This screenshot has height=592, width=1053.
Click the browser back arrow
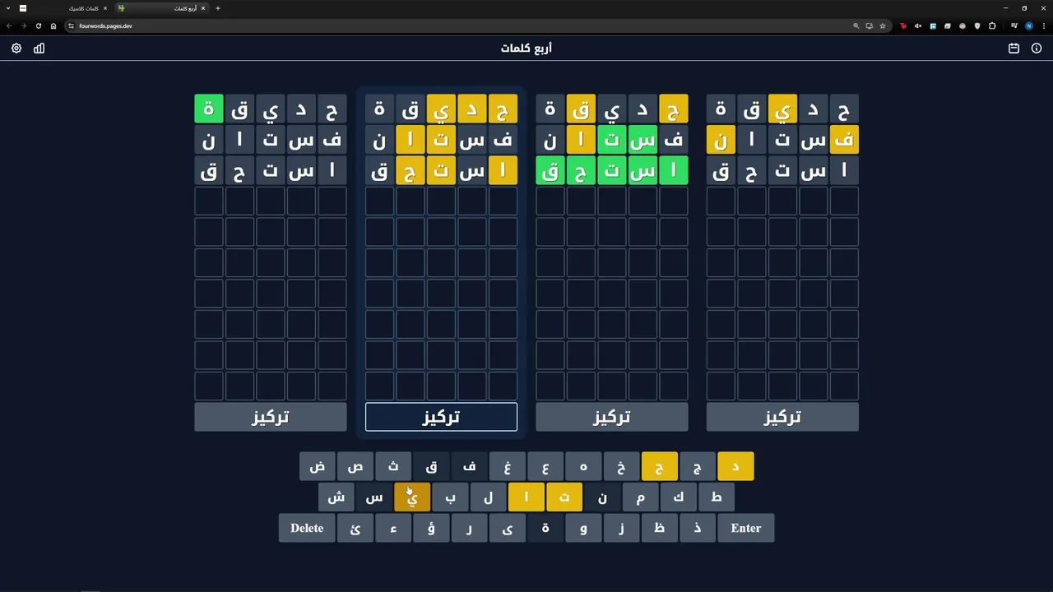pos(9,25)
